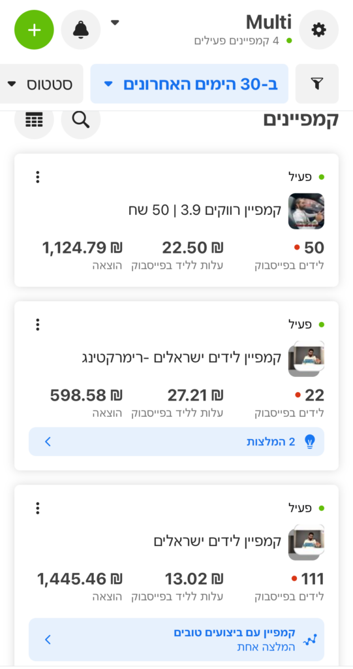This screenshot has width=353, height=669.
Task: Click campaign name קמפיין לידים ישראלים -רימרקטינג
Action: [x=181, y=358]
